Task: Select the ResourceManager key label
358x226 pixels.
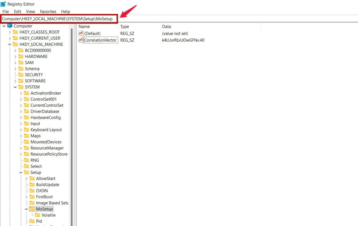Action: 47,148
